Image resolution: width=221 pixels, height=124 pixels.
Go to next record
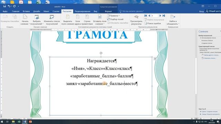pyautogui.click(x=160, y=15)
